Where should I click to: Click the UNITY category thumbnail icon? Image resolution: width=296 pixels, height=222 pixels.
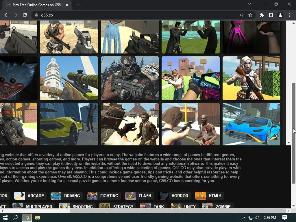click(176, 206)
